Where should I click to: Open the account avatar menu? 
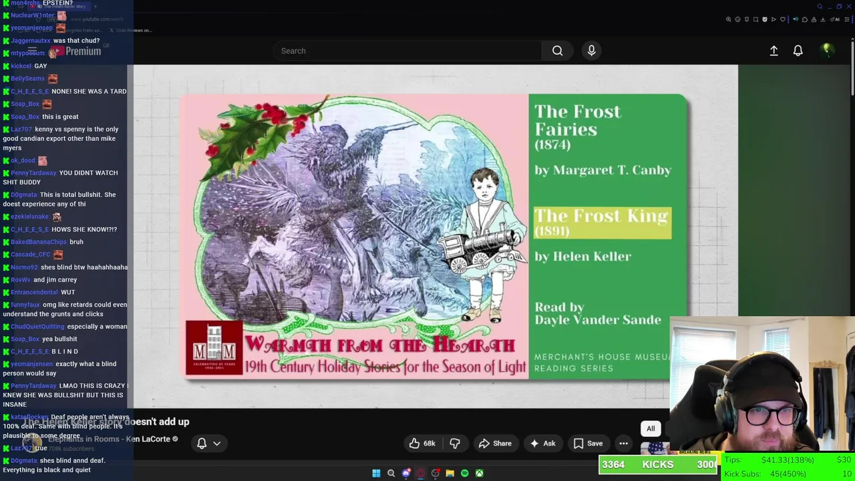click(x=826, y=51)
